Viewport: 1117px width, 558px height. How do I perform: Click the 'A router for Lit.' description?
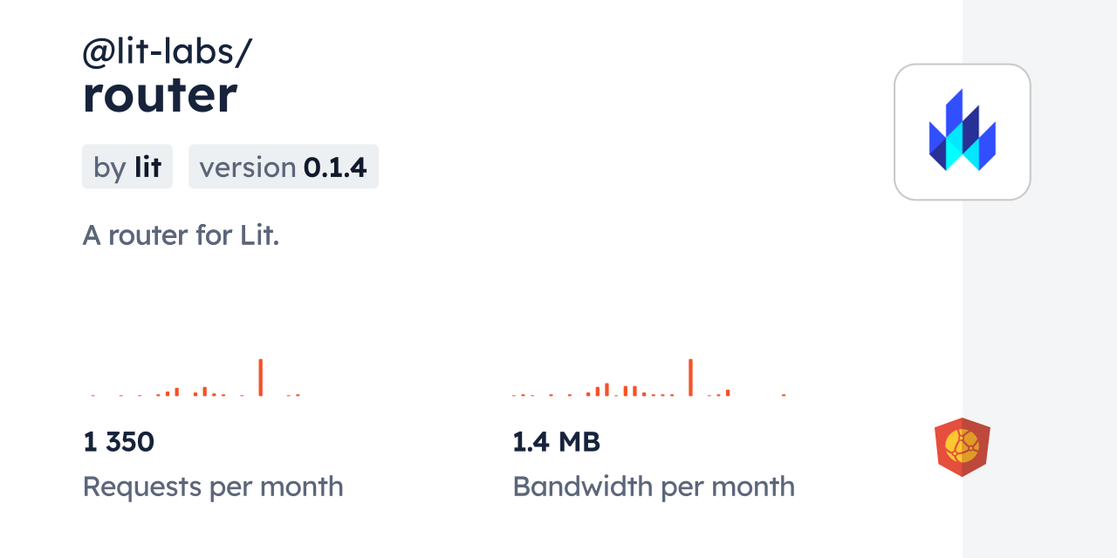pyautogui.click(x=181, y=235)
